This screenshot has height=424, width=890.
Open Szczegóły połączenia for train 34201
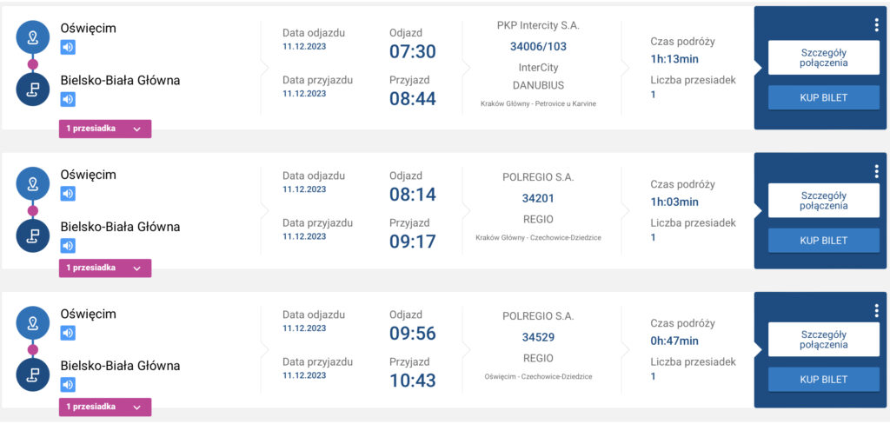pyautogui.click(x=824, y=201)
